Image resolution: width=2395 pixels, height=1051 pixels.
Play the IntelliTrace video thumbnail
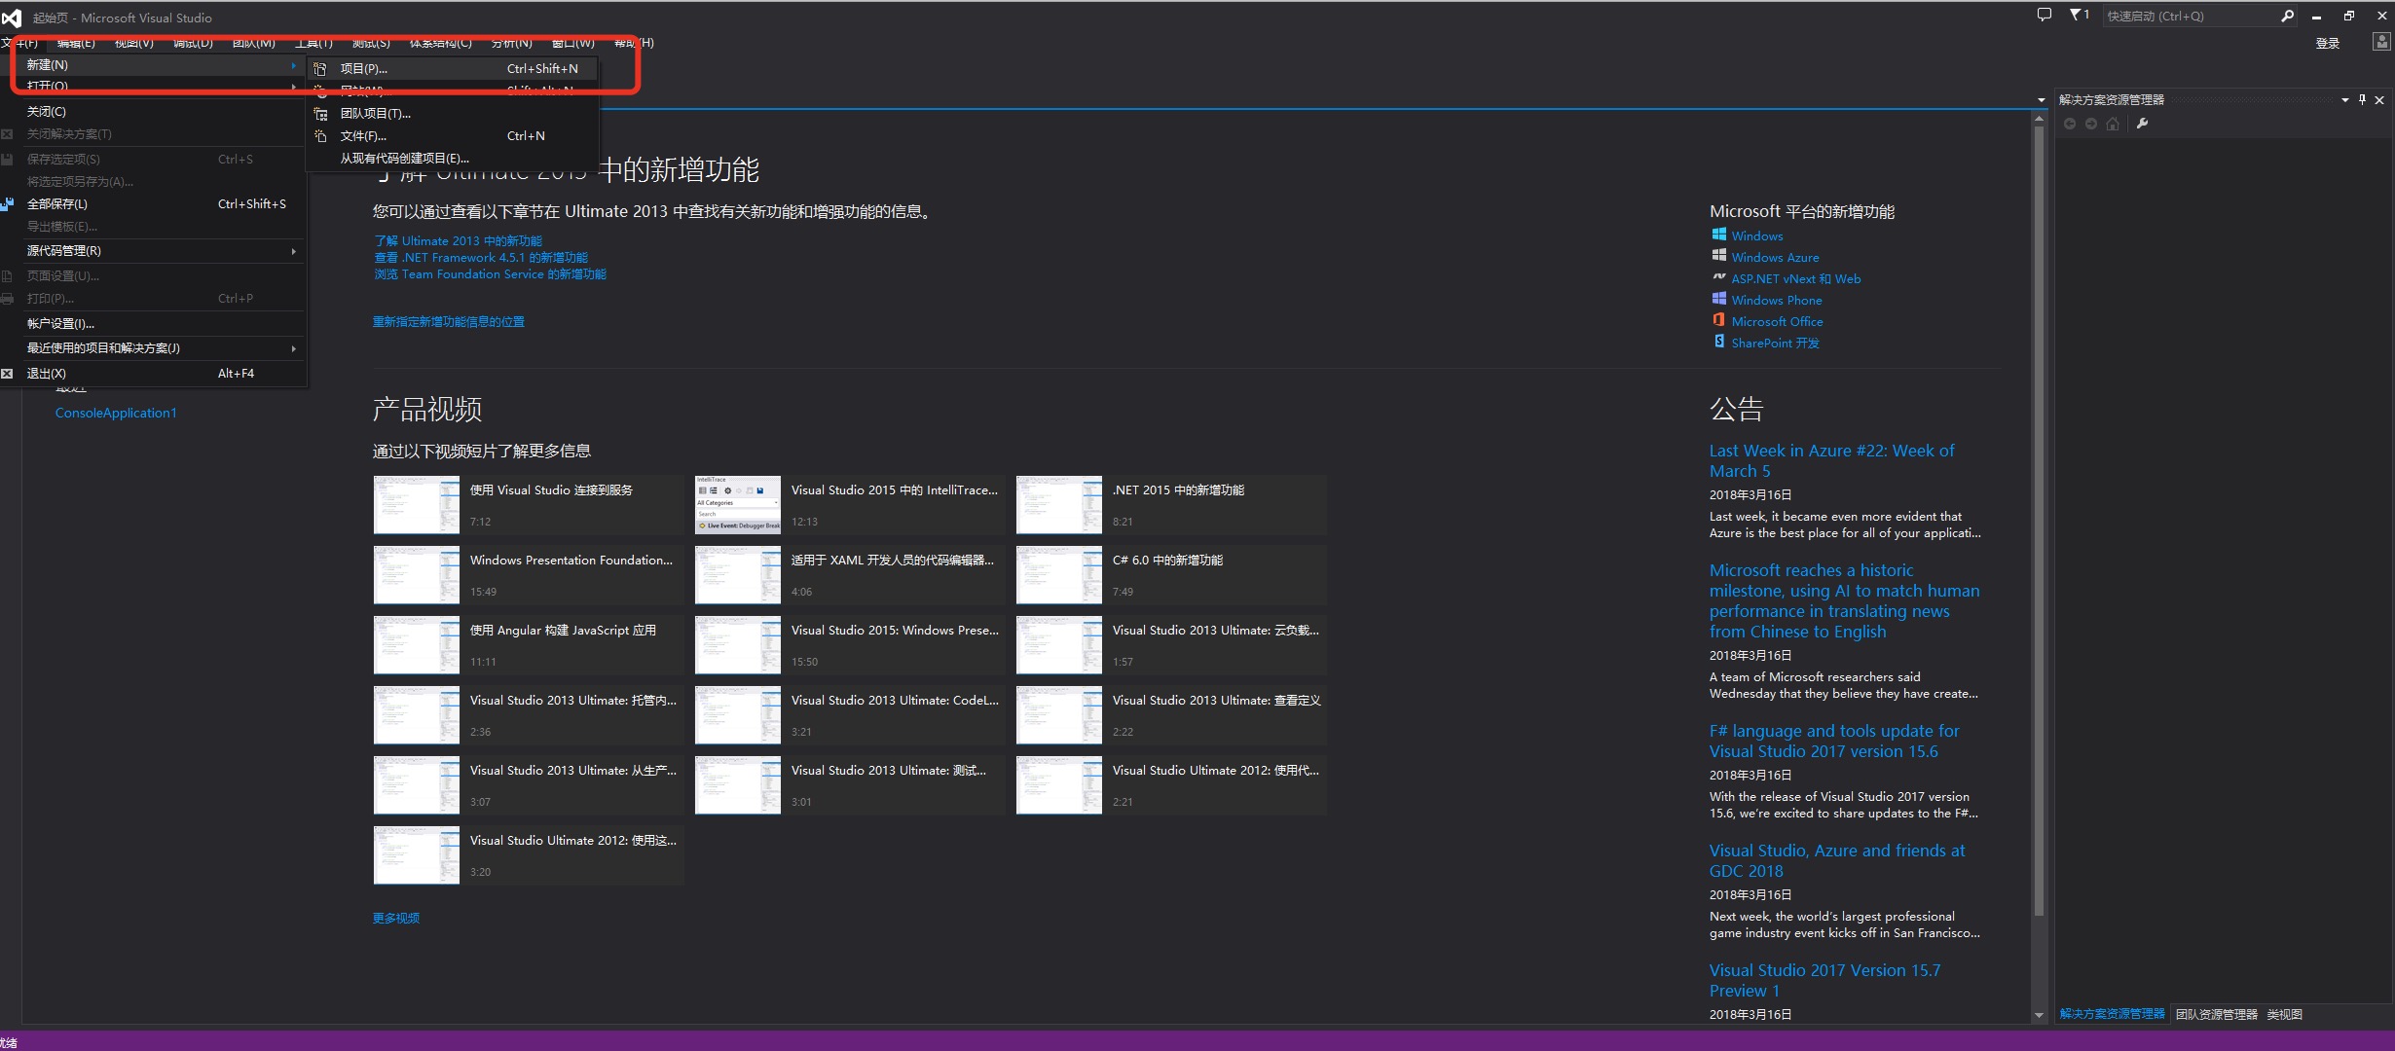pos(738,505)
